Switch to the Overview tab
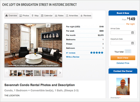This screenshot has width=140, height=102. (x=11, y=16)
